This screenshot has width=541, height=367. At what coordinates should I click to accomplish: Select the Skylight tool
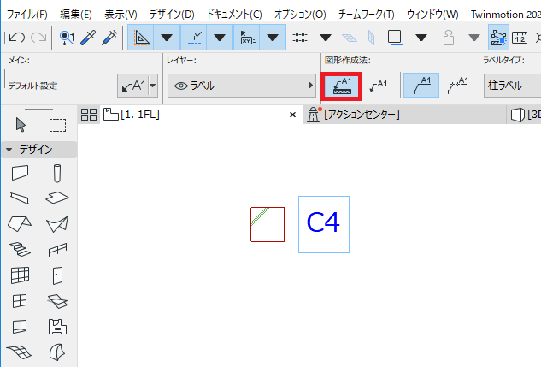point(57,301)
